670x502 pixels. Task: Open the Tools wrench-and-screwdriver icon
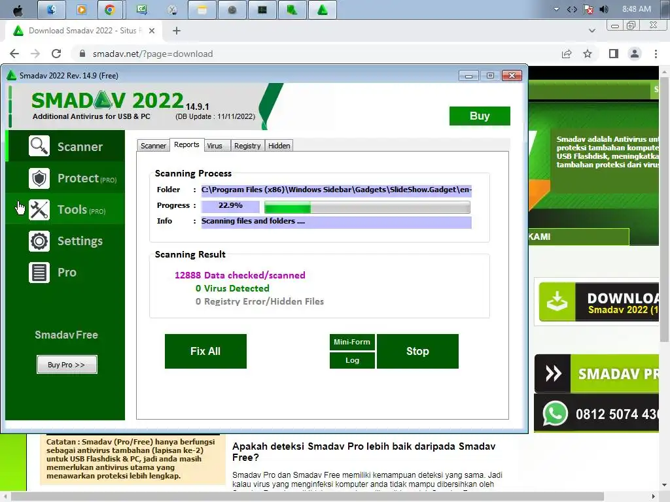point(39,210)
